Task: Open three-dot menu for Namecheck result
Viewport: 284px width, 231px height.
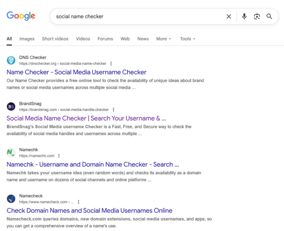Action: click(78, 202)
